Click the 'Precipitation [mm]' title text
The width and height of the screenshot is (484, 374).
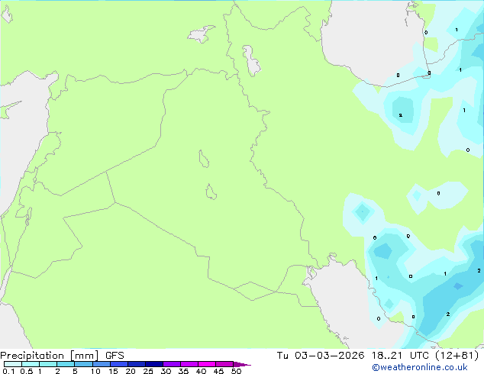point(50,356)
